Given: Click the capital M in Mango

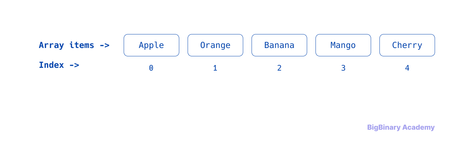Looking at the screenshot, I should [x=333, y=45].
